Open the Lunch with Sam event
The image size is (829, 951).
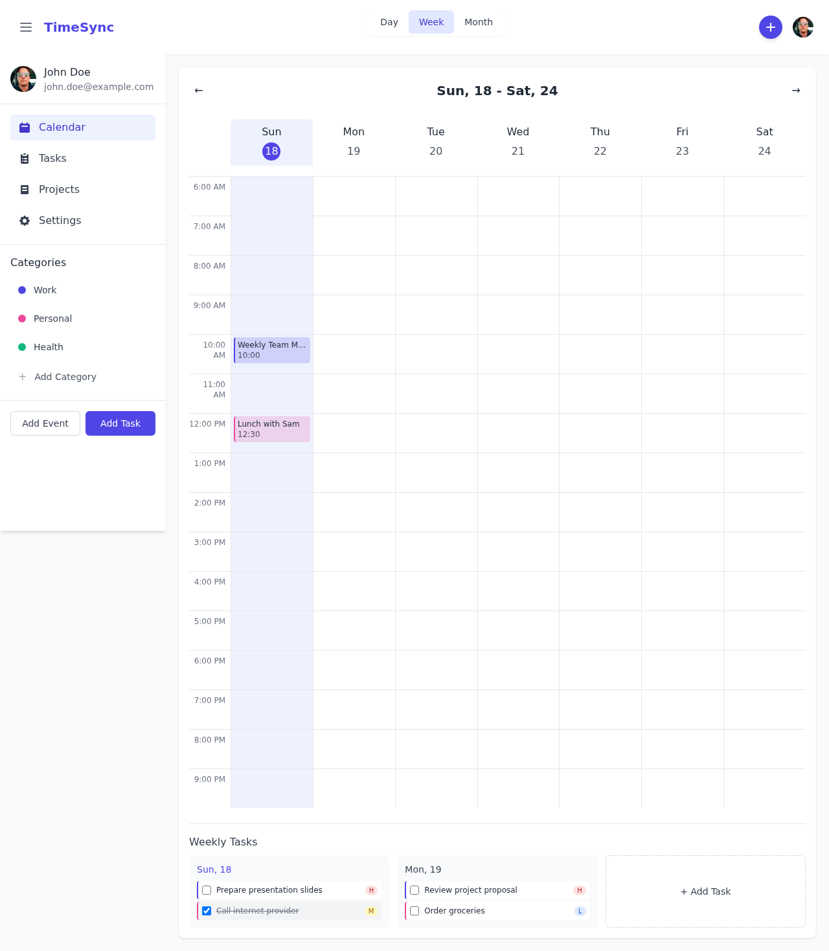pyautogui.click(x=271, y=429)
